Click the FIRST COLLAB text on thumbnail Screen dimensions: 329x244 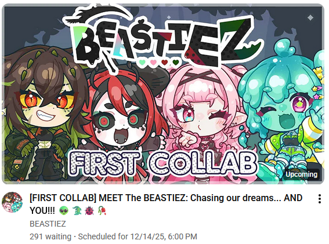pos(163,163)
